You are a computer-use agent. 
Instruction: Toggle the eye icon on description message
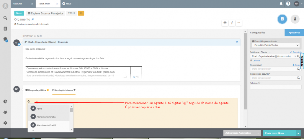pyautogui.click(x=237, y=42)
